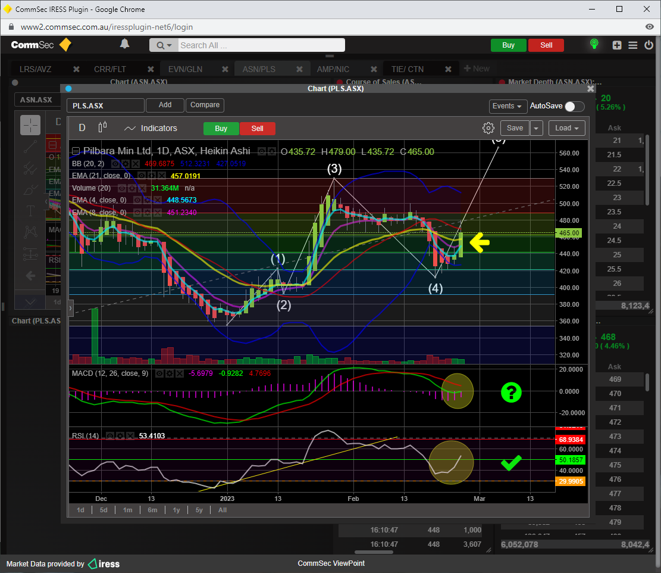
Task: Remove the RSI (14) indicator
Action: pyautogui.click(x=130, y=435)
